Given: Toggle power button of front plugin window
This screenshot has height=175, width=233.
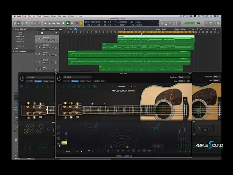Looking at the screenshot, I should [x=59, y=78].
